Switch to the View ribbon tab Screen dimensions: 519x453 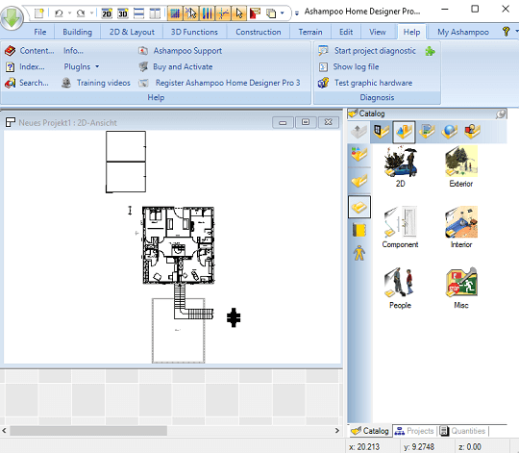(x=378, y=32)
